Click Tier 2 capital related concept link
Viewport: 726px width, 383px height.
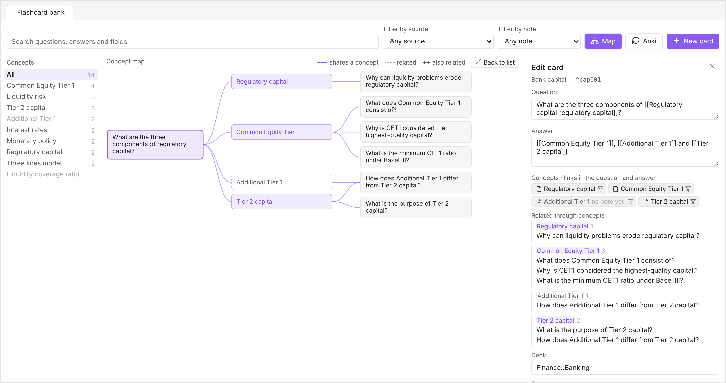(555, 321)
